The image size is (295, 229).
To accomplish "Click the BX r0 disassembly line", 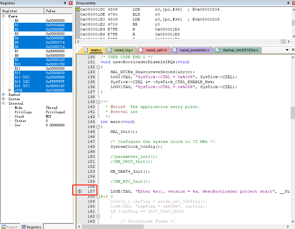I will pos(120,24).
